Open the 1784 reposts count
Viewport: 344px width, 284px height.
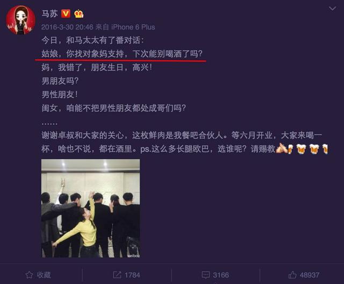click(132, 275)
